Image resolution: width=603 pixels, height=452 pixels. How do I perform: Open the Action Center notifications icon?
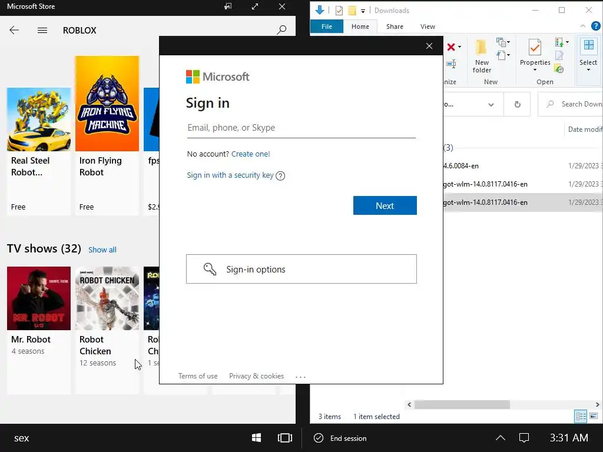pos(524,438)
